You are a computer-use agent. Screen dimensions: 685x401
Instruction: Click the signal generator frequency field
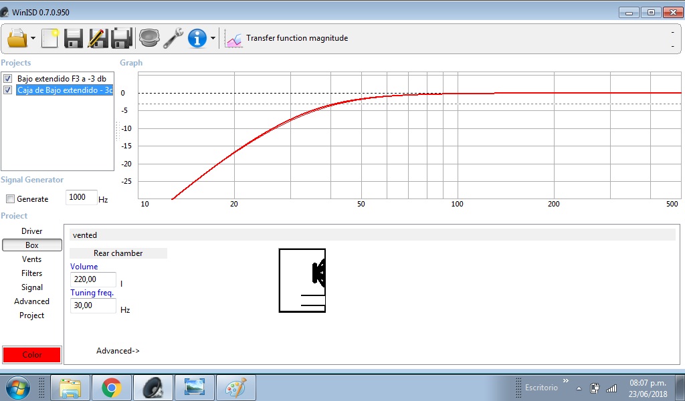click(x=81, y=197)
